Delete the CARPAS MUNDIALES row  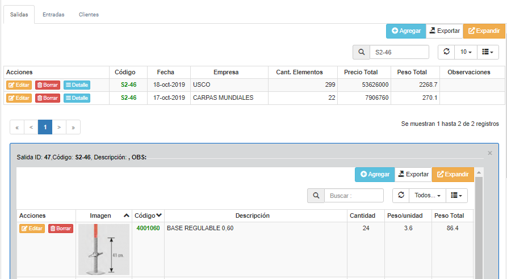click(48, 98)
